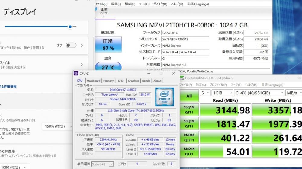Expand the color profile row chevron
Viewport: 302px width, 169px height.
[82, 65]
